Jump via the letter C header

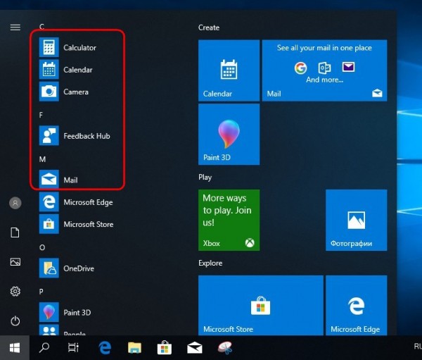[x=41, y=27]
